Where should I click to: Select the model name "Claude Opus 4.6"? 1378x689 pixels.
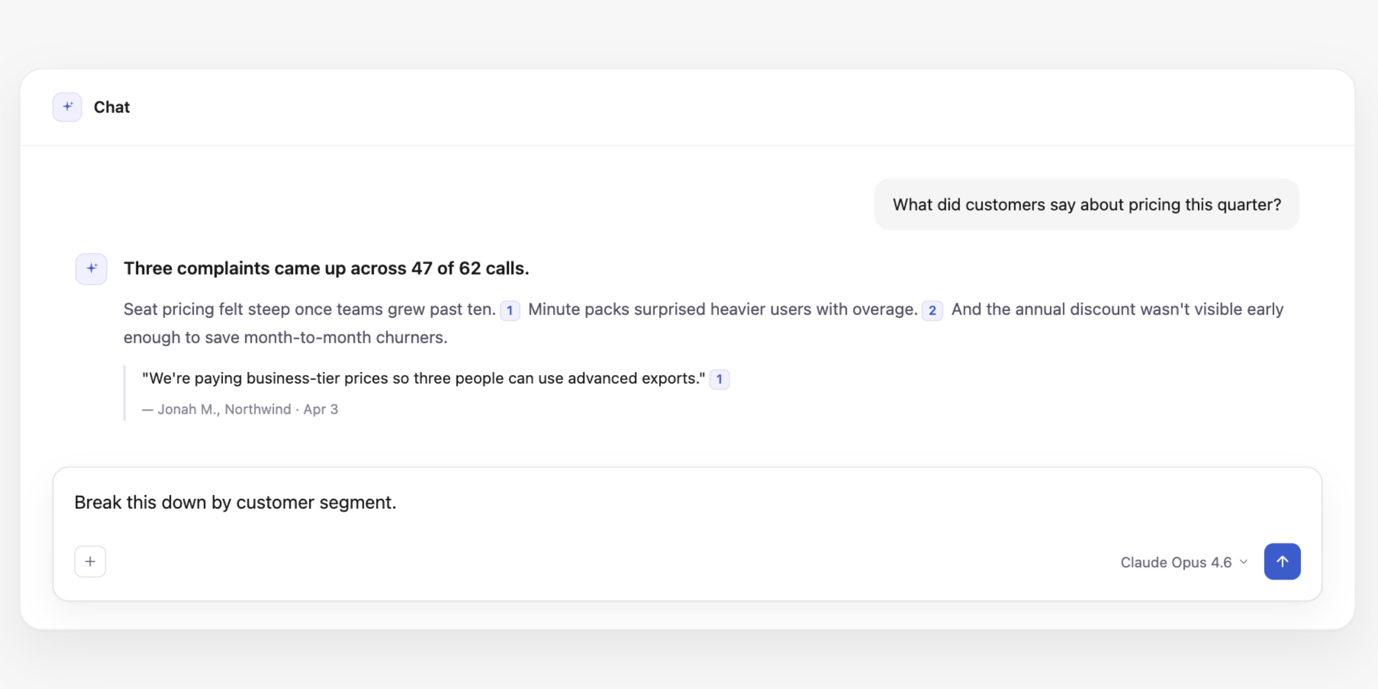pos(1176,562)
